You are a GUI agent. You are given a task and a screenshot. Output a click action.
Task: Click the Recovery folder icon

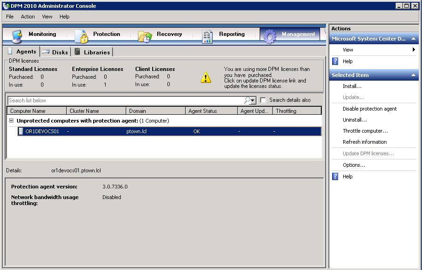[x=145, y=36]
